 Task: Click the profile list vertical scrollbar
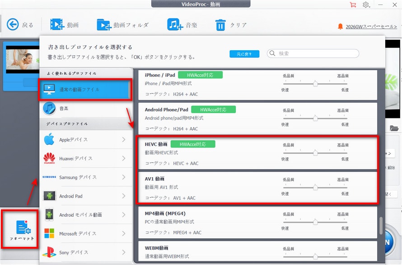381,226
